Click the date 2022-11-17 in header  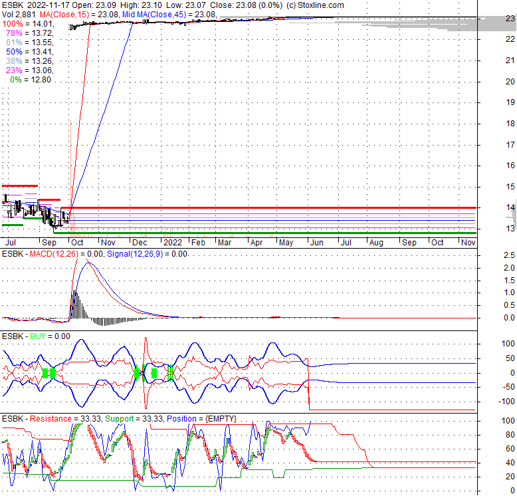(x=49, y=5)
